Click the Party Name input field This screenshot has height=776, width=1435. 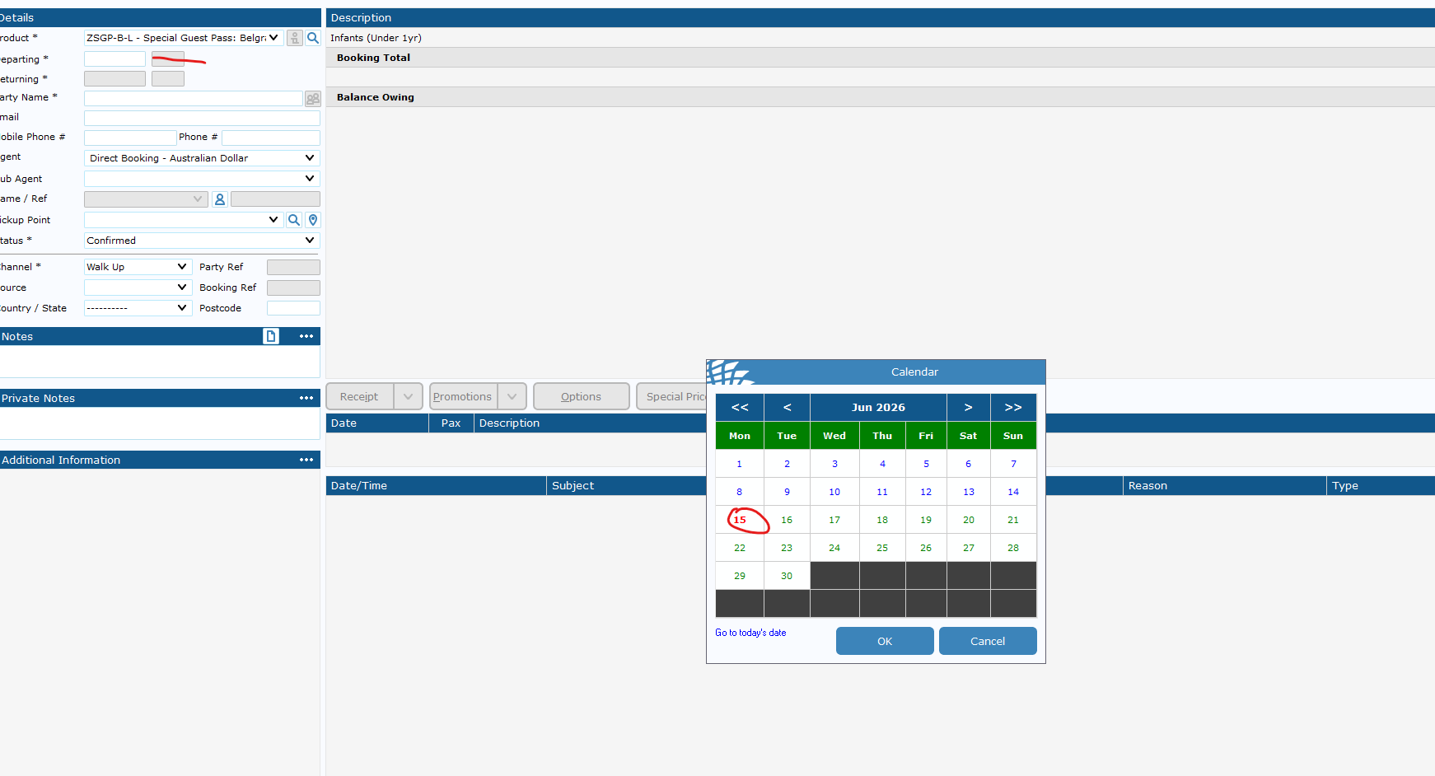pos(194,98)
